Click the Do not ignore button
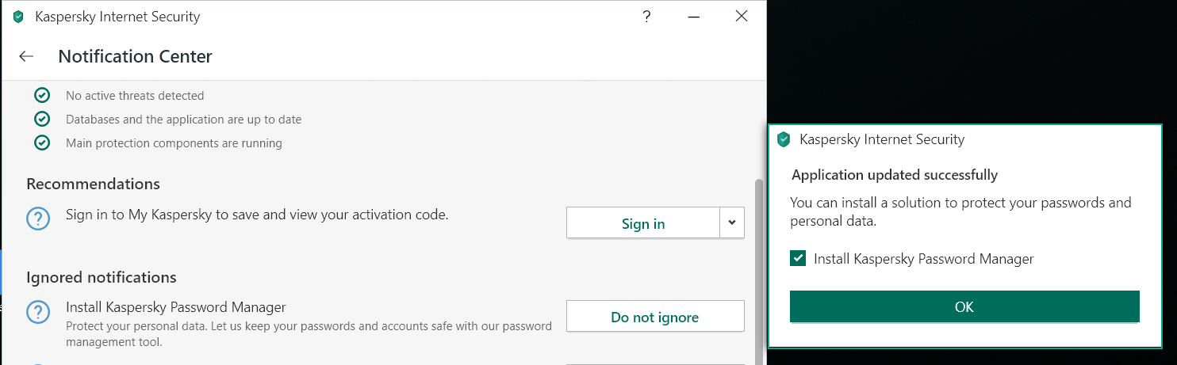The width and height of the screenshot is (1177, 365). click(654, 317)
